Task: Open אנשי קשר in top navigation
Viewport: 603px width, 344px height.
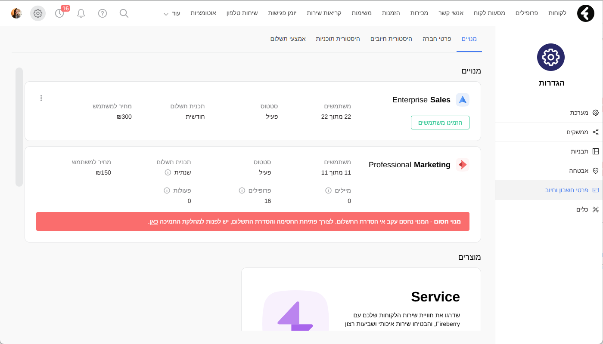Action: point(451,13)
